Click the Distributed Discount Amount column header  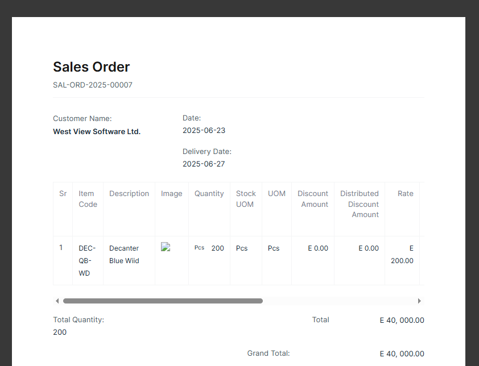(x=360, y=204)
